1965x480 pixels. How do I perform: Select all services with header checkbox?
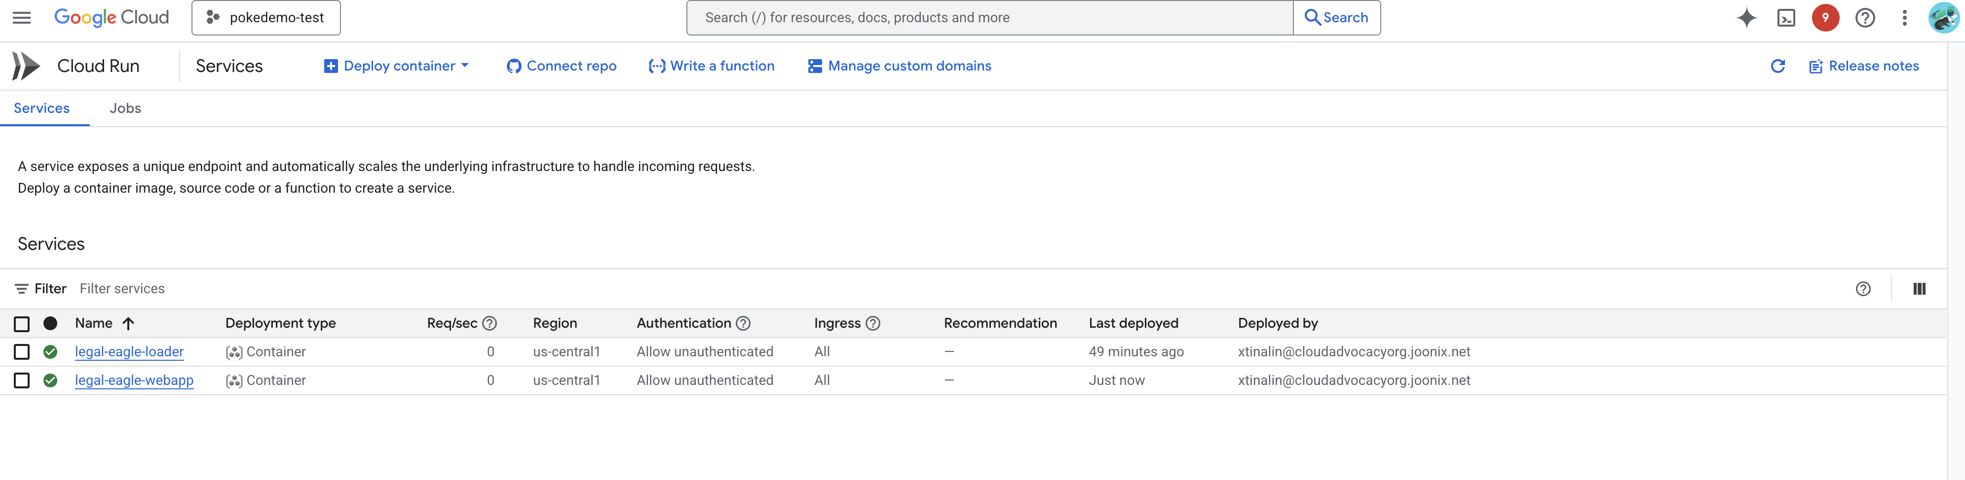pos(22,324)
